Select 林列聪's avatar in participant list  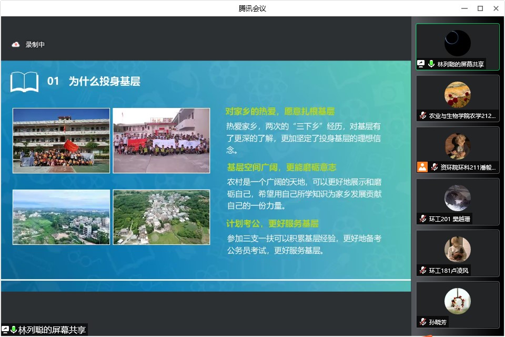click(457, 43)
